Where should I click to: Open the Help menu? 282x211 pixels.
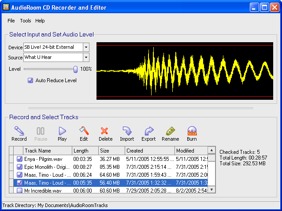40,21
